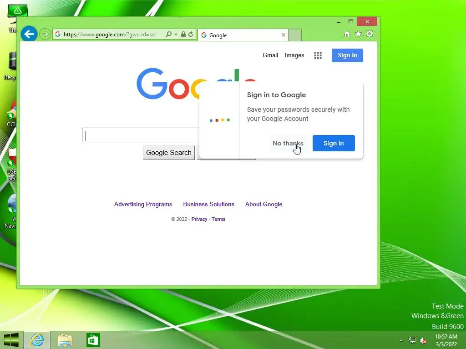Open the Windows Start button
This screenshot has height=349, width=466.
pos(11,340)
